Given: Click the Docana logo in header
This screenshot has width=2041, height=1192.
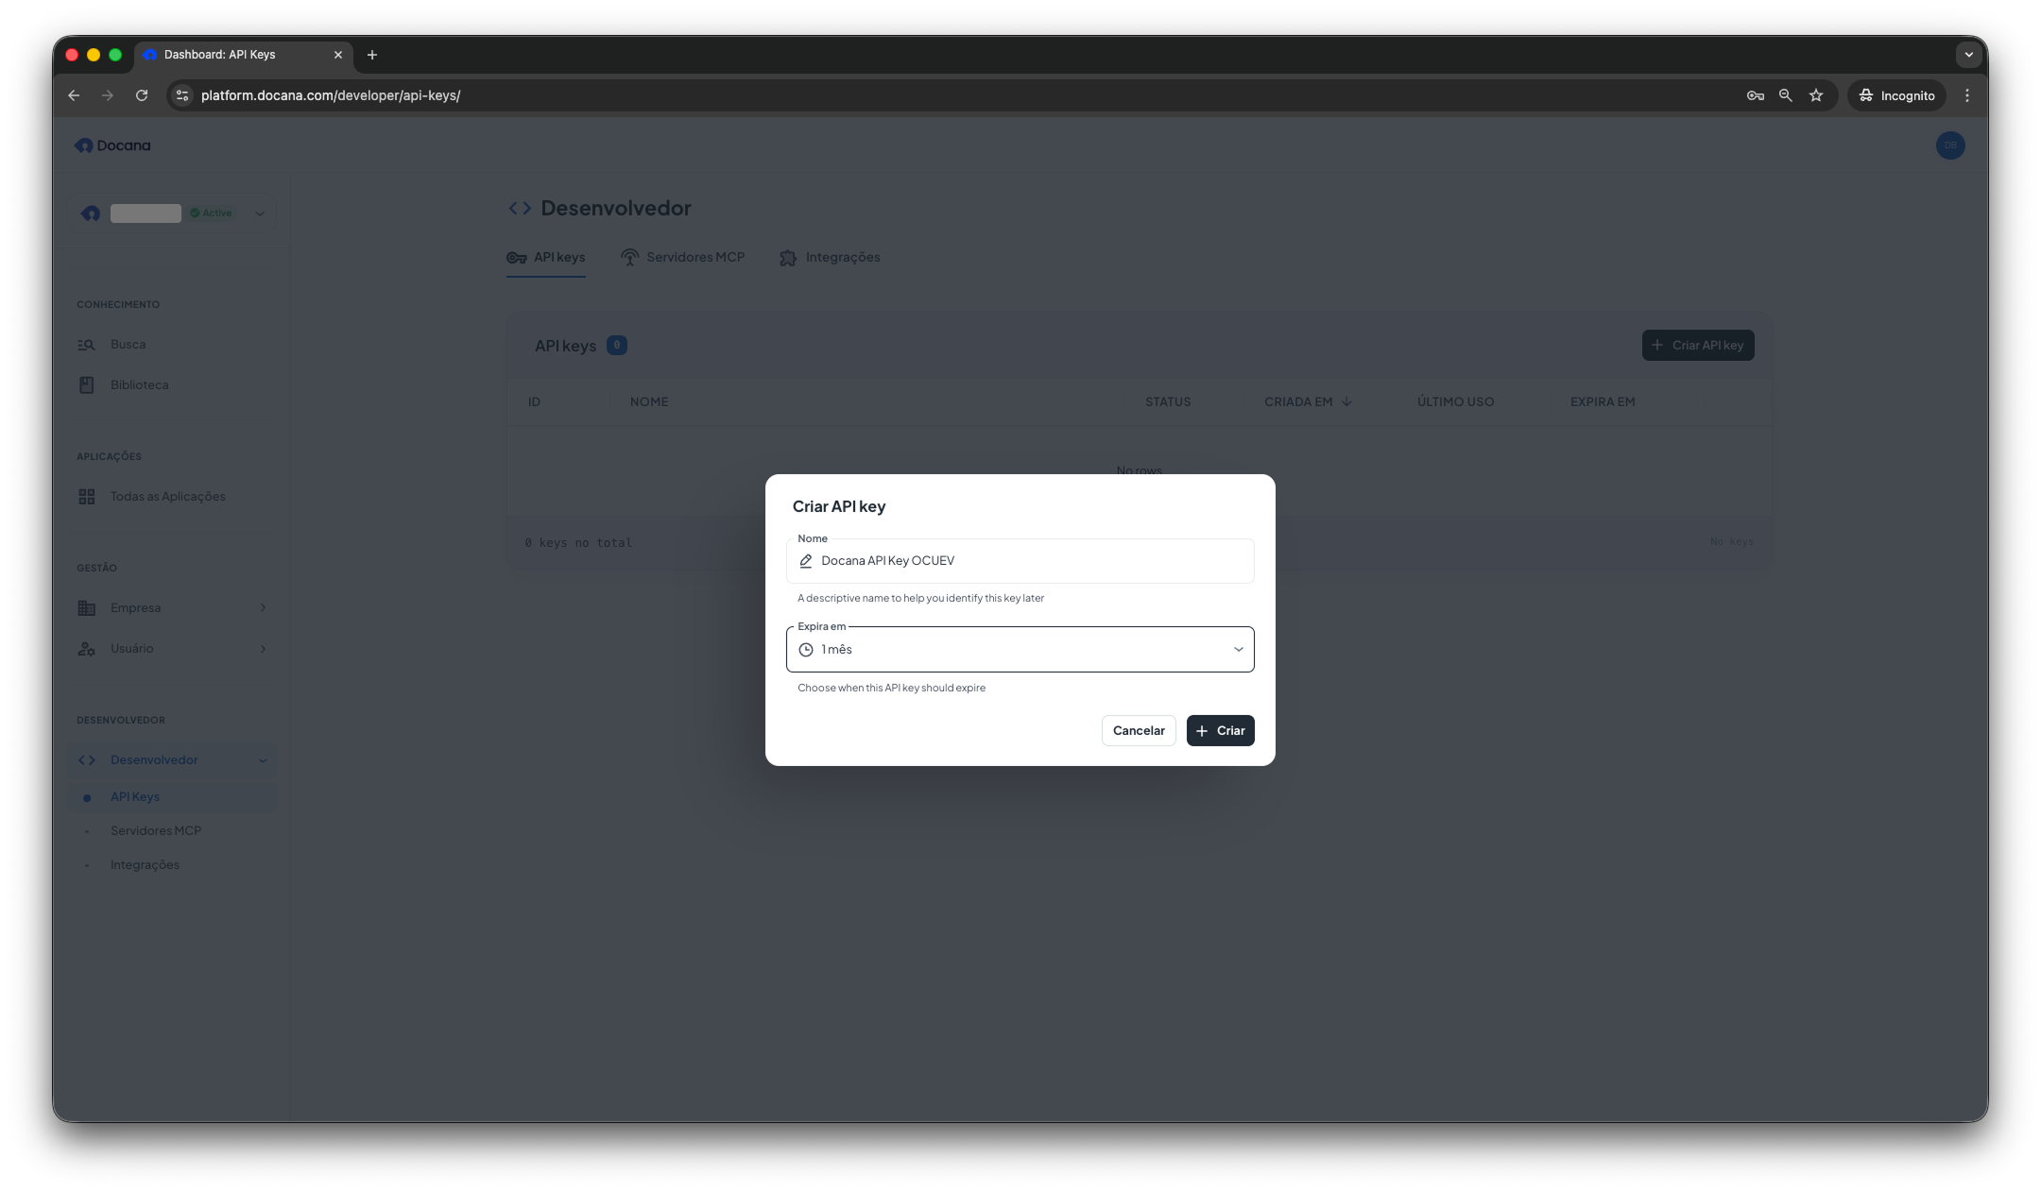Looking at the screenshot, I should 112,145.
